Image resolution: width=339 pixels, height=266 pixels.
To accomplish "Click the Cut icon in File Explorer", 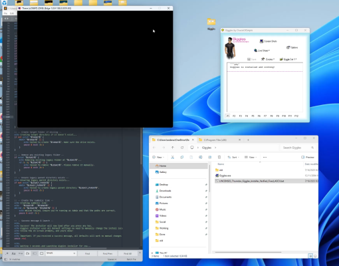I will pos(172,157).
